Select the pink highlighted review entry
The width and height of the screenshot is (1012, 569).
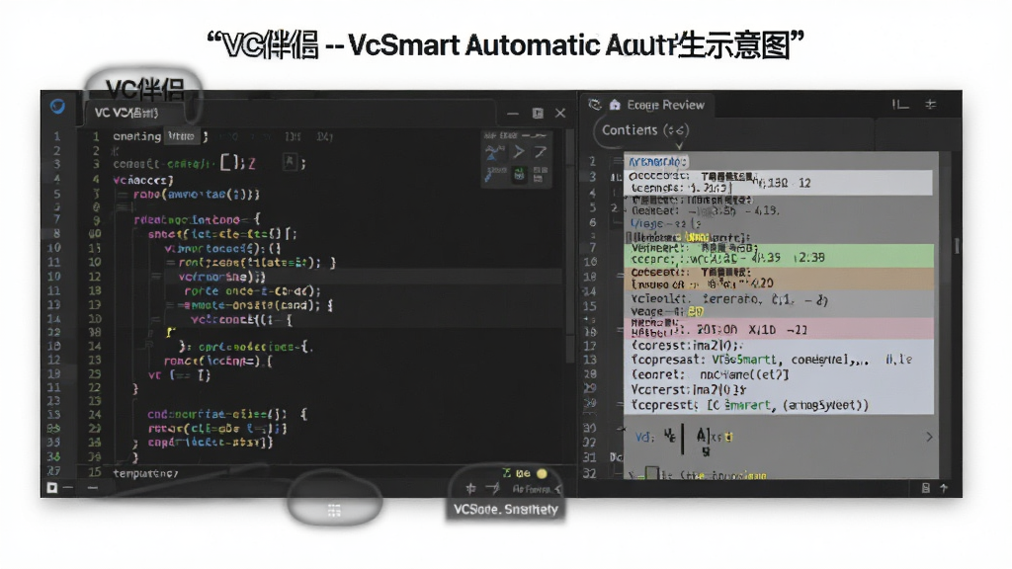tap(779, 328)
